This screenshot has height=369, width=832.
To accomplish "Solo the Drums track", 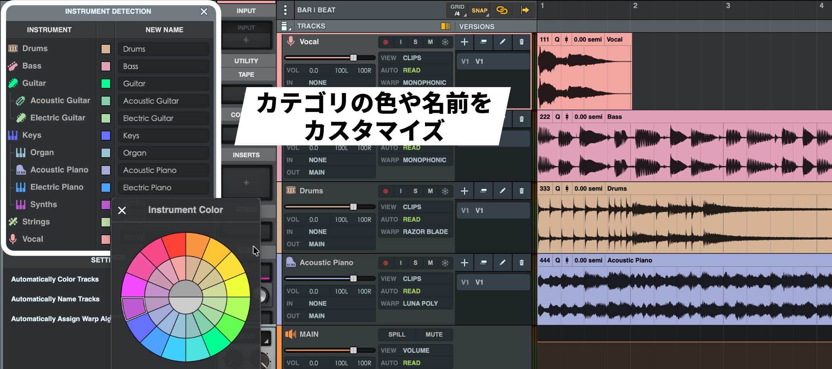I will point(415,191).
